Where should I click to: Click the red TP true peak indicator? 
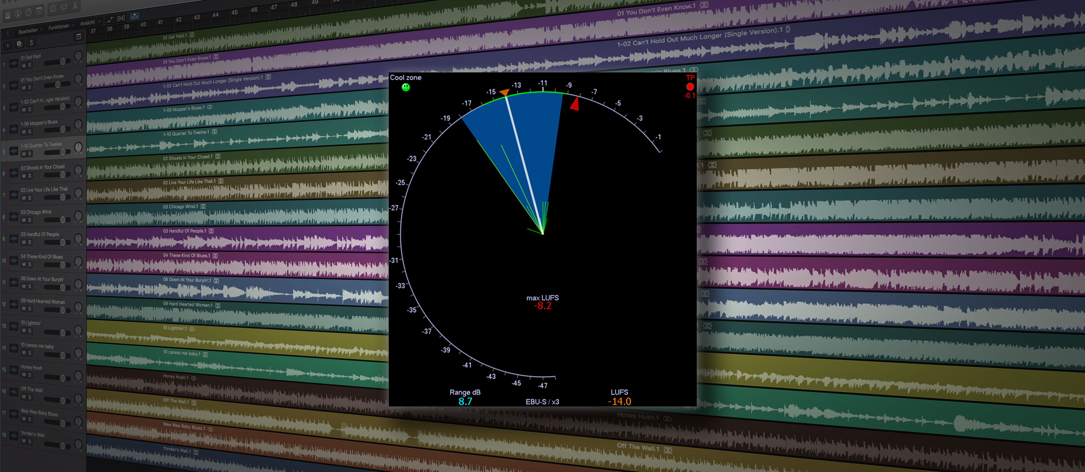click(690, 87)
